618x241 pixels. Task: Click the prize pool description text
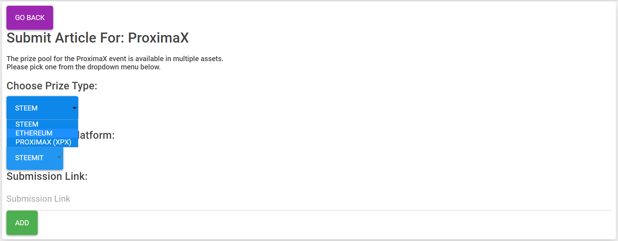(x=115, y=59)
